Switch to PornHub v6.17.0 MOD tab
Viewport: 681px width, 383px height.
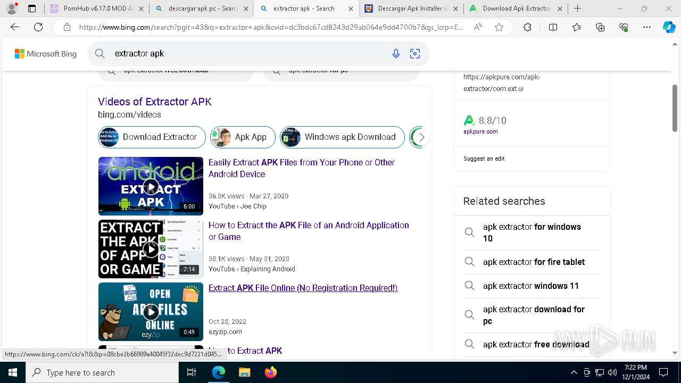[x=96, y=9]
